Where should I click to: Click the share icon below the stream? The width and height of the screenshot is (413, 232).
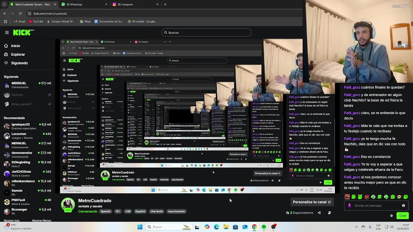(x=319, y=213)
